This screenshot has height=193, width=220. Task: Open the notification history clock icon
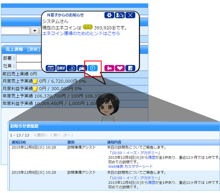point(93,68)
